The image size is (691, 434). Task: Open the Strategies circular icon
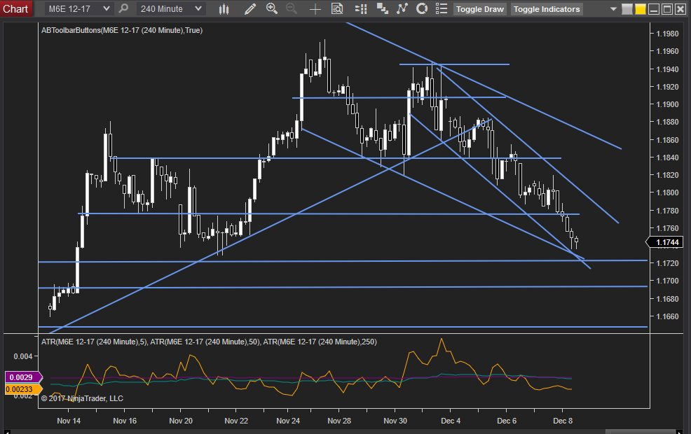[422, 9]
